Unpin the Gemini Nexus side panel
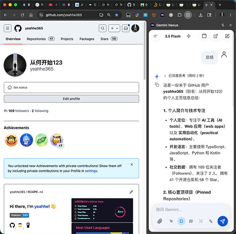 223,25
